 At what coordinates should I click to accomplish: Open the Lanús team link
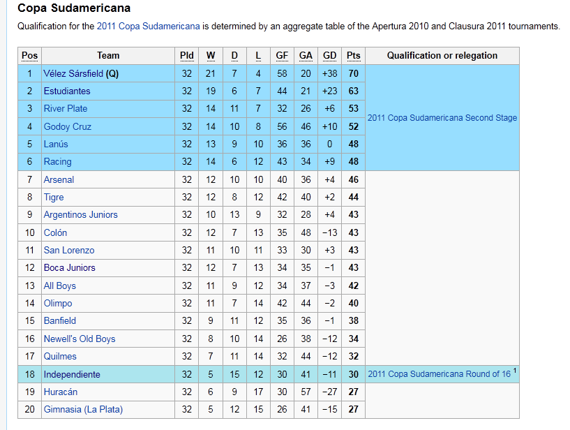56,144
